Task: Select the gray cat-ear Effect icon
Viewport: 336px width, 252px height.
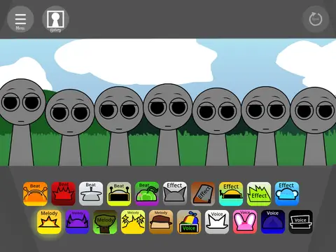Action: 175,194
